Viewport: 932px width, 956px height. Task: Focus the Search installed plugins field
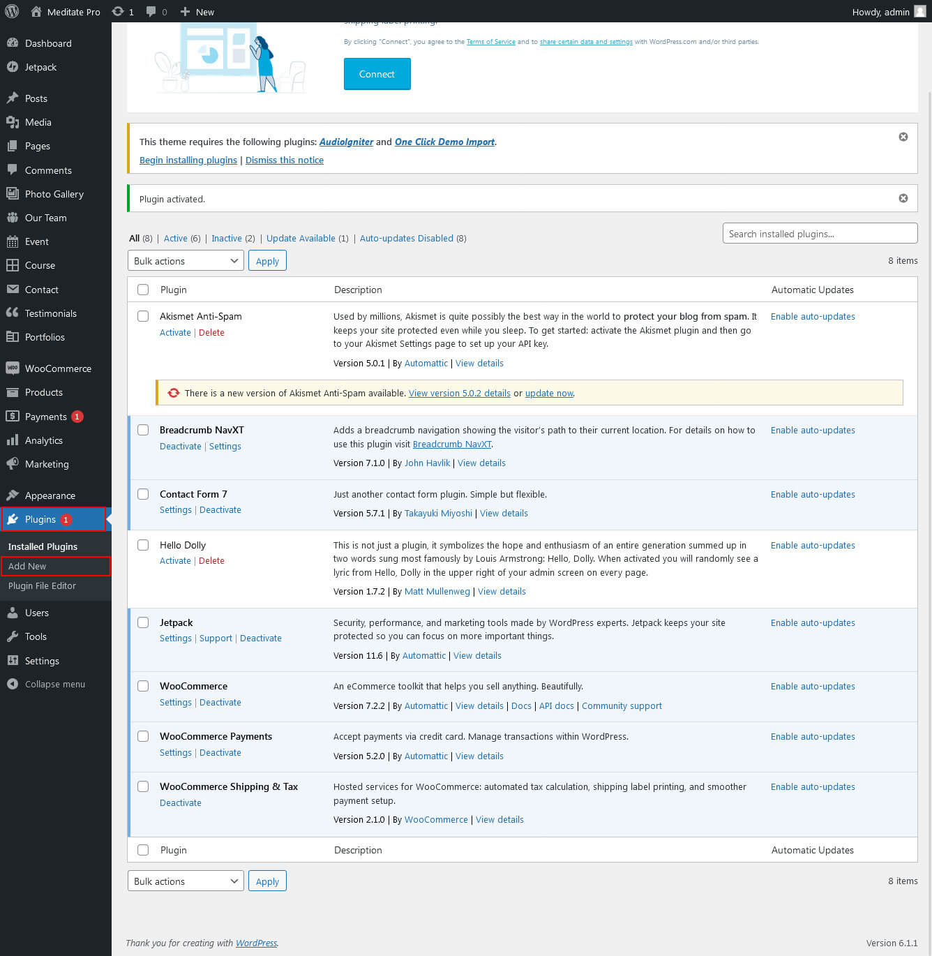tap(820, 234)
